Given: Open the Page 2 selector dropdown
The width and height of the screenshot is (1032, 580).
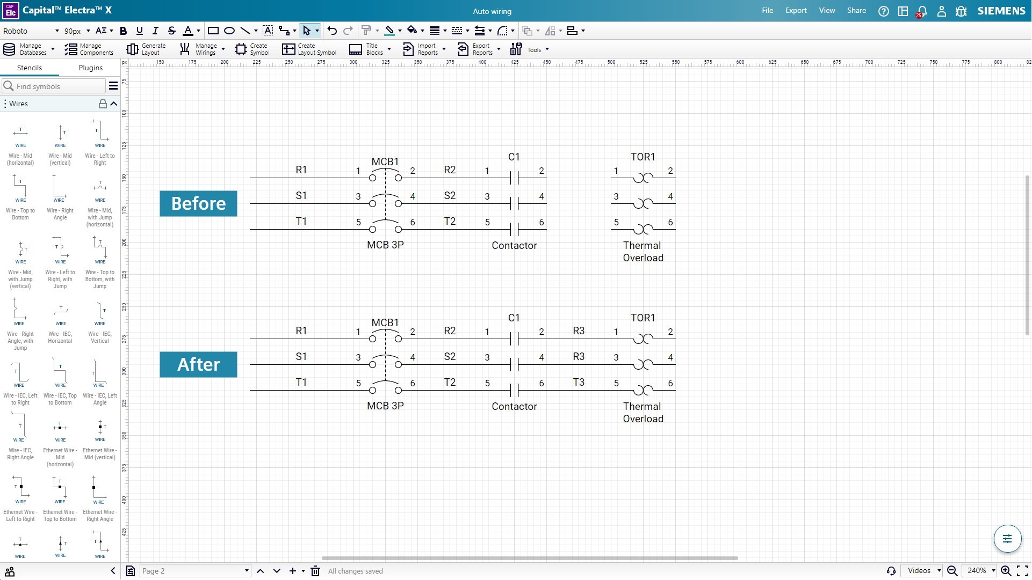Looking at the screenshot, I should [196, 571].
